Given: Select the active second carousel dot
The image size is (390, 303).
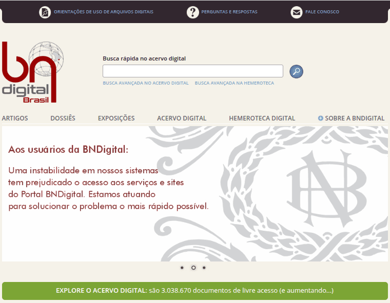Looking at the screenshot, I should (x=193, y=268).
